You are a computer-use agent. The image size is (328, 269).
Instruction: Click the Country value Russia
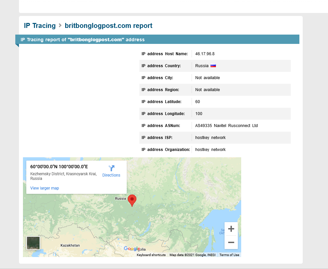[x=202, y=66]
